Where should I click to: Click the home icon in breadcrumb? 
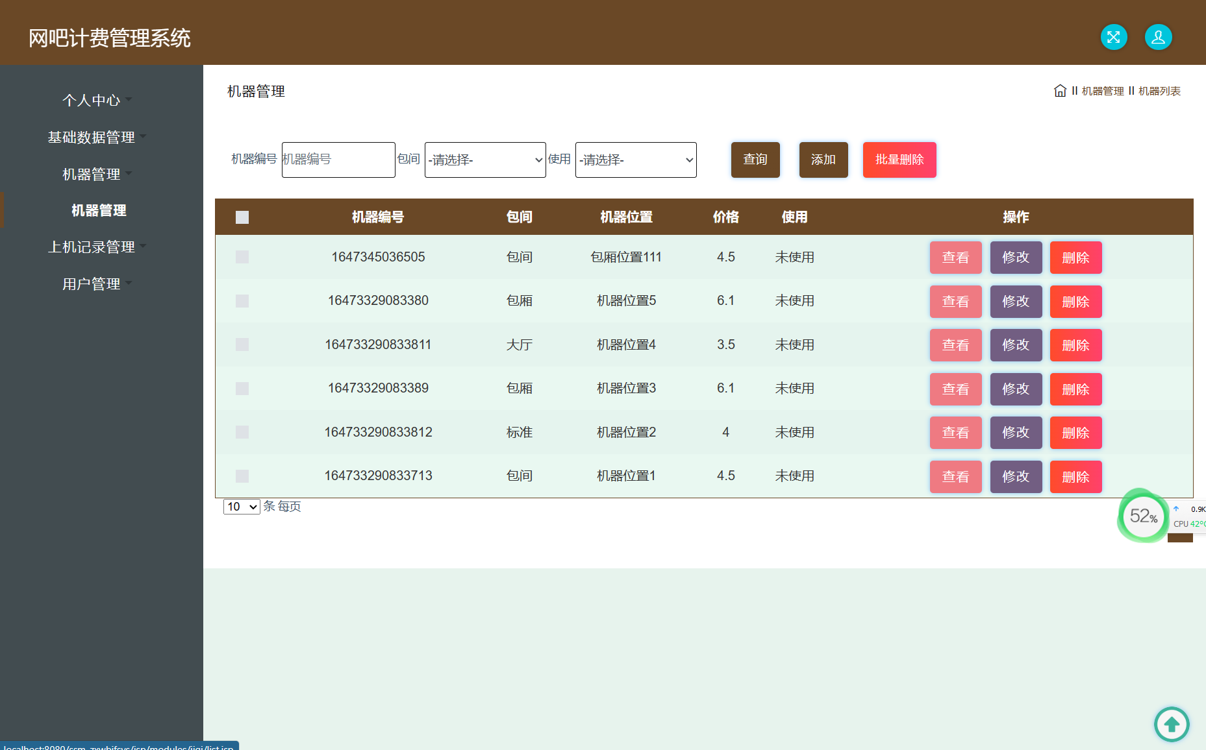coord(1060,91)
